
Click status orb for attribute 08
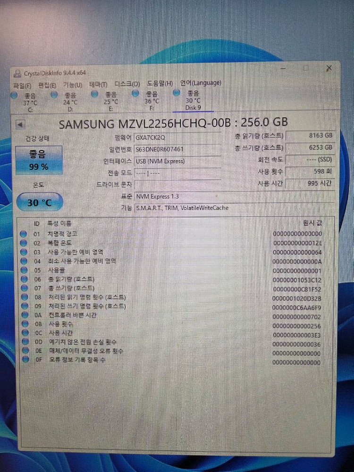click(25, 297)
